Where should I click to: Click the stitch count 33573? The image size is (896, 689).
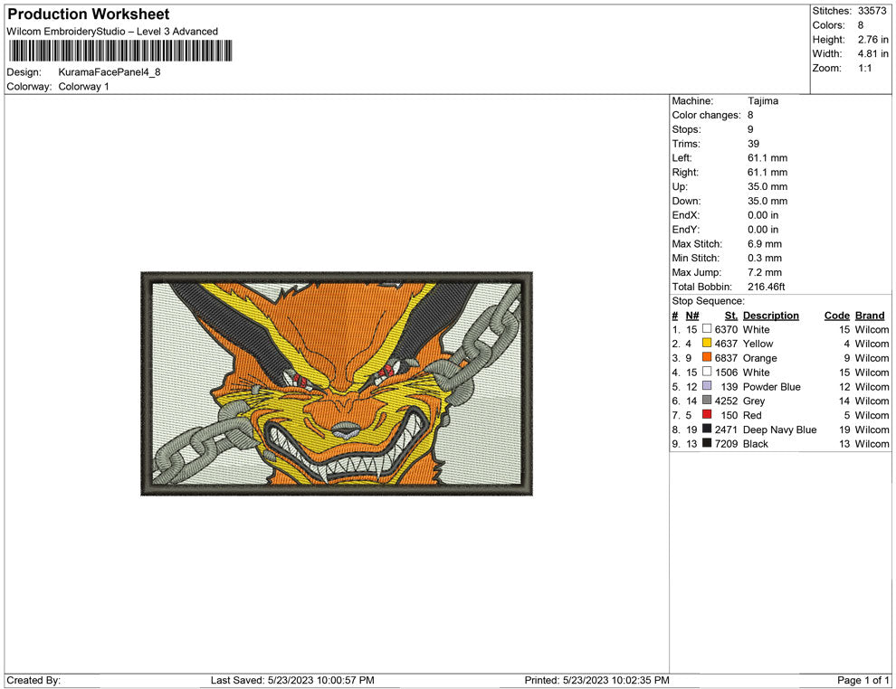pos(872,11)
